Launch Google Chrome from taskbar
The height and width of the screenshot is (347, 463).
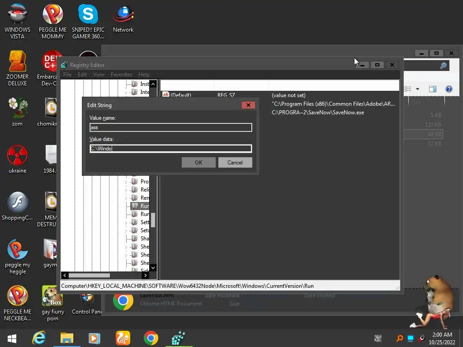(x=151, y=338)
